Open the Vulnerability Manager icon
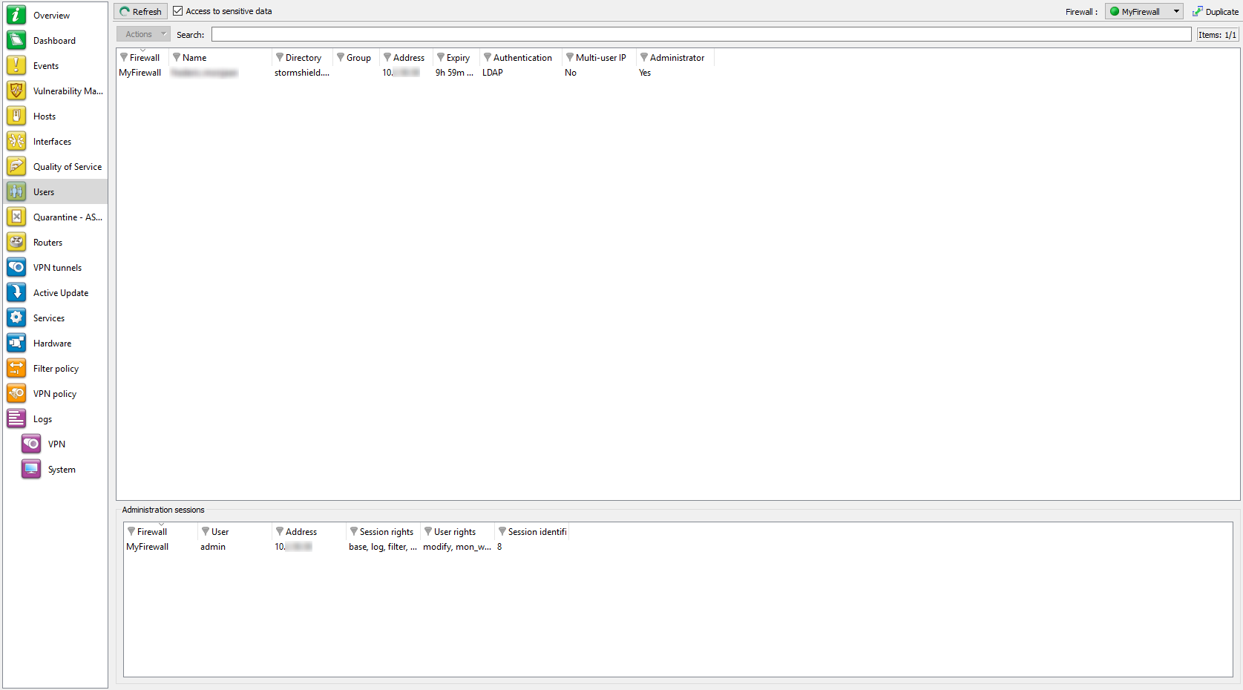 [x=16, y=91]
